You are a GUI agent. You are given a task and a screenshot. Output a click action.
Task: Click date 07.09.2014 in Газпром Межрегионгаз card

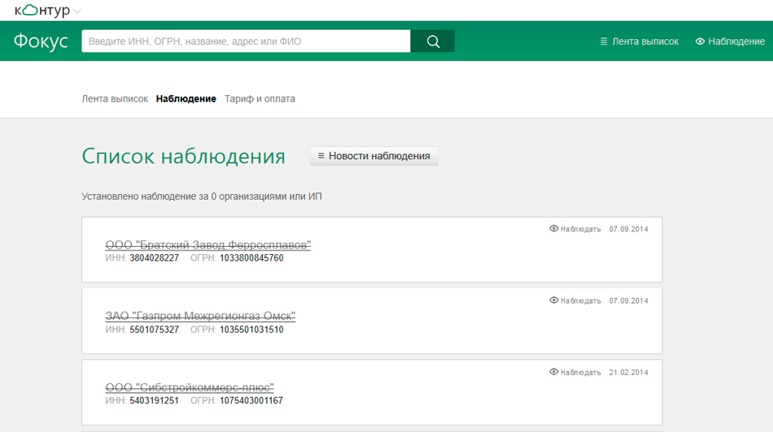tap(628, 301)
